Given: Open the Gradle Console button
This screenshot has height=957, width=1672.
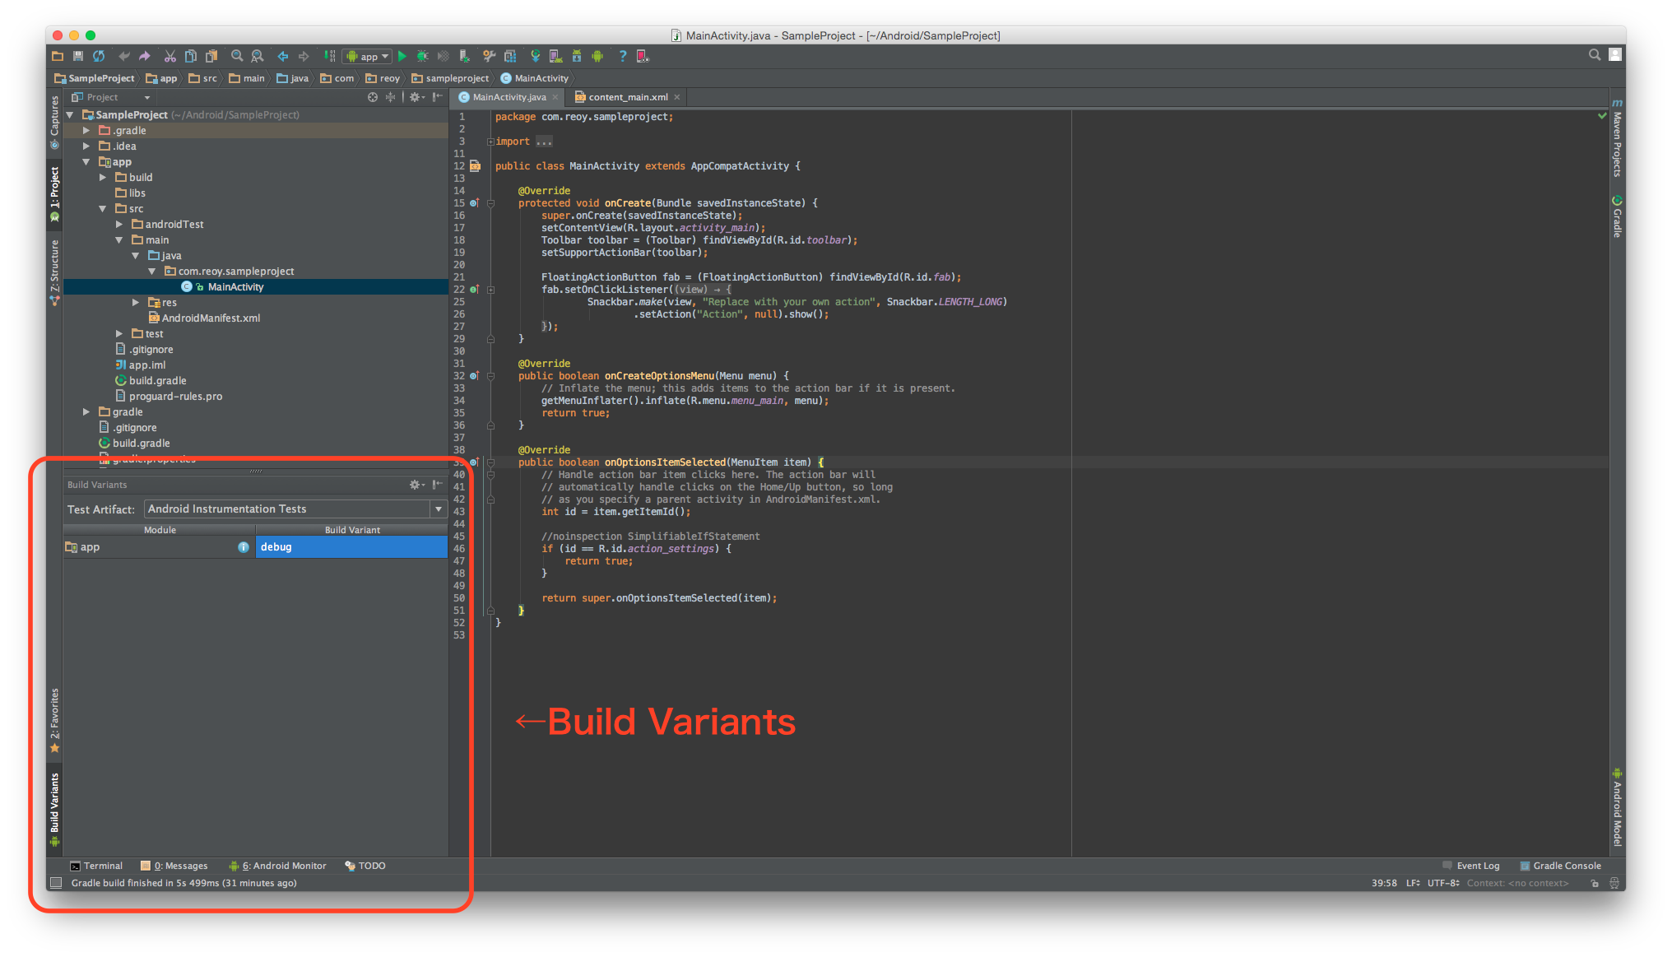Looking at the screenshot, I should coord(1560,866).
